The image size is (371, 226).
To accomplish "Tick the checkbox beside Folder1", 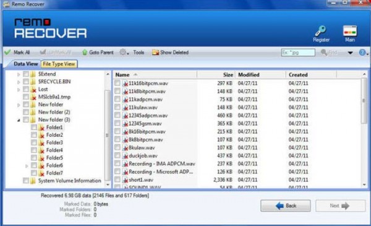I will [34, 127].
